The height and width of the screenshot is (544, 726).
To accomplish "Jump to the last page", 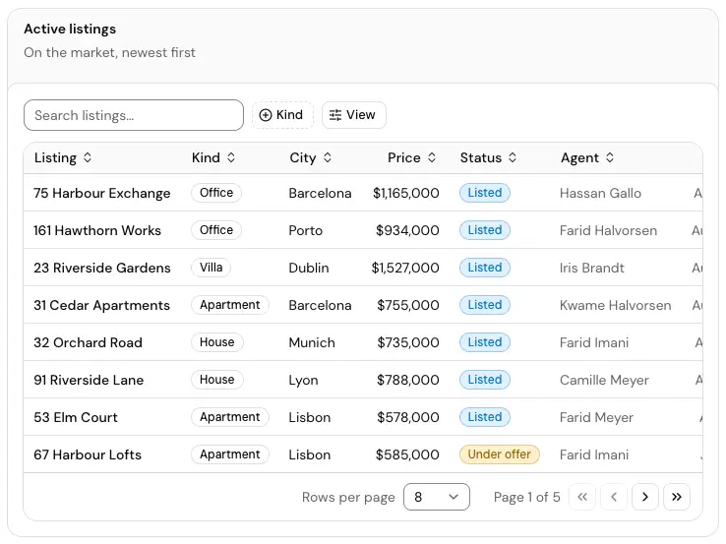I will click(677, 497).
